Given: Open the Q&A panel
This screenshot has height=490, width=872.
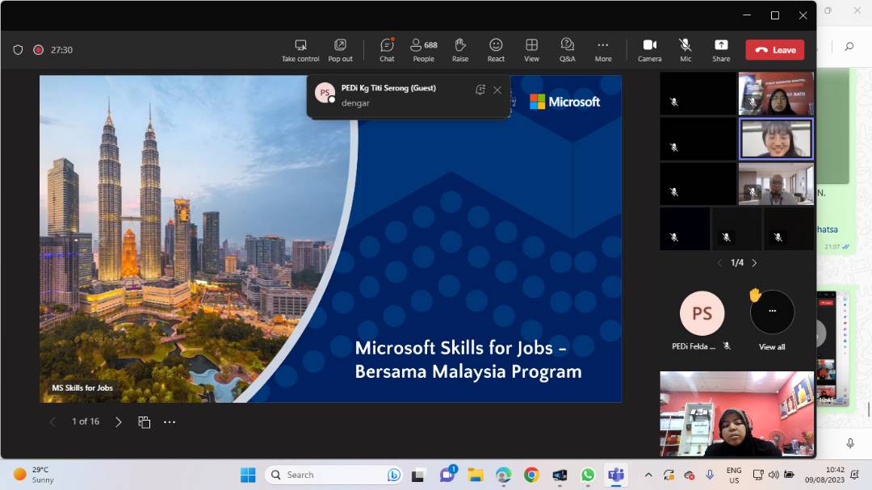Looking at the screenshot, I should (x=568, y=50).
